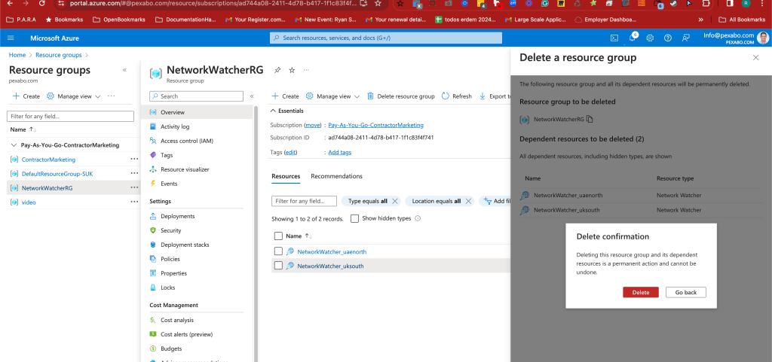The height and width of the screenshot is (362, 772).
Task: Open the Help question mark icon
Action: click(x=668, y=38)
